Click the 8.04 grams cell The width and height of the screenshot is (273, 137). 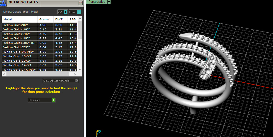click(45, 47)
